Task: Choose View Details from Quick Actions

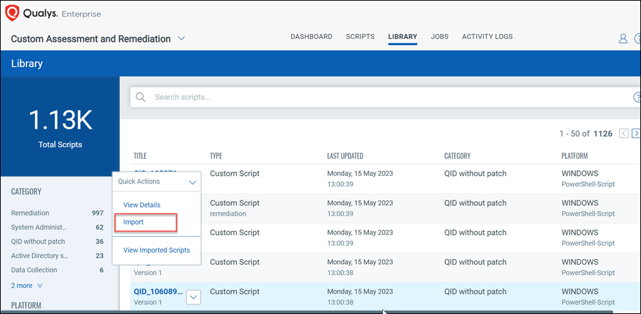Action: click(142, 205)
